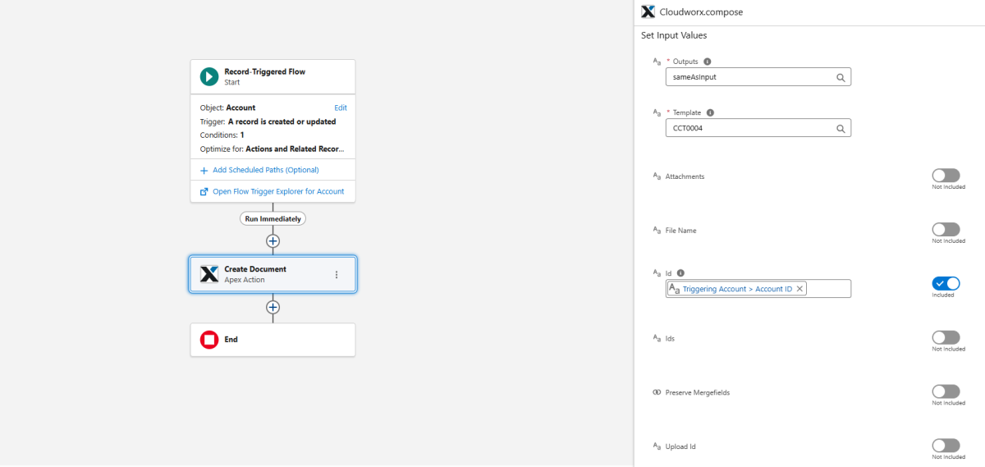985x467 pixels.
Task: Click the info icon next to Outputs
Action: click(708, 62)
